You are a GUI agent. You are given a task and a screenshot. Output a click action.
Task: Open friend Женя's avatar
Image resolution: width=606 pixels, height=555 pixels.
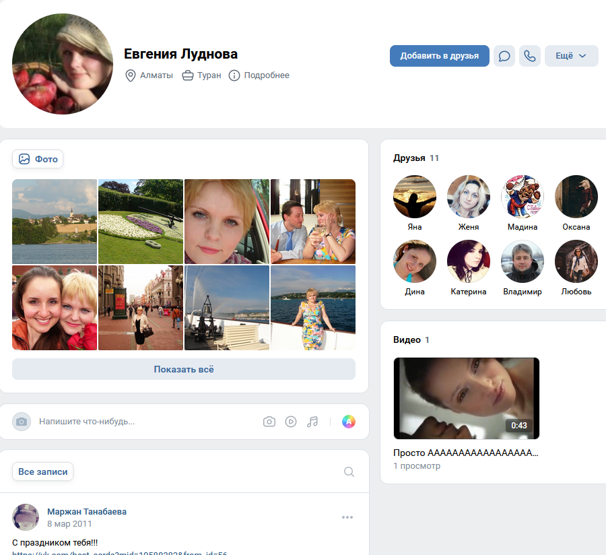tap(469, 197)
